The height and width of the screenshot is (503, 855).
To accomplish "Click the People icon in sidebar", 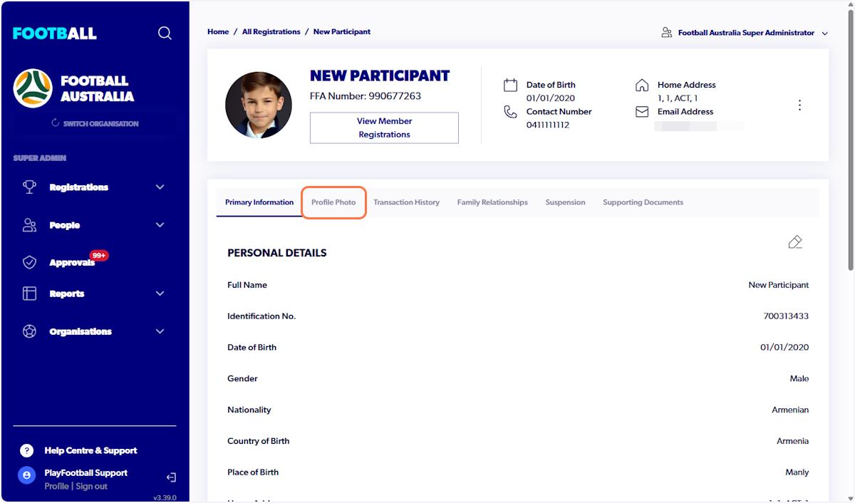I will click(29, 225).
